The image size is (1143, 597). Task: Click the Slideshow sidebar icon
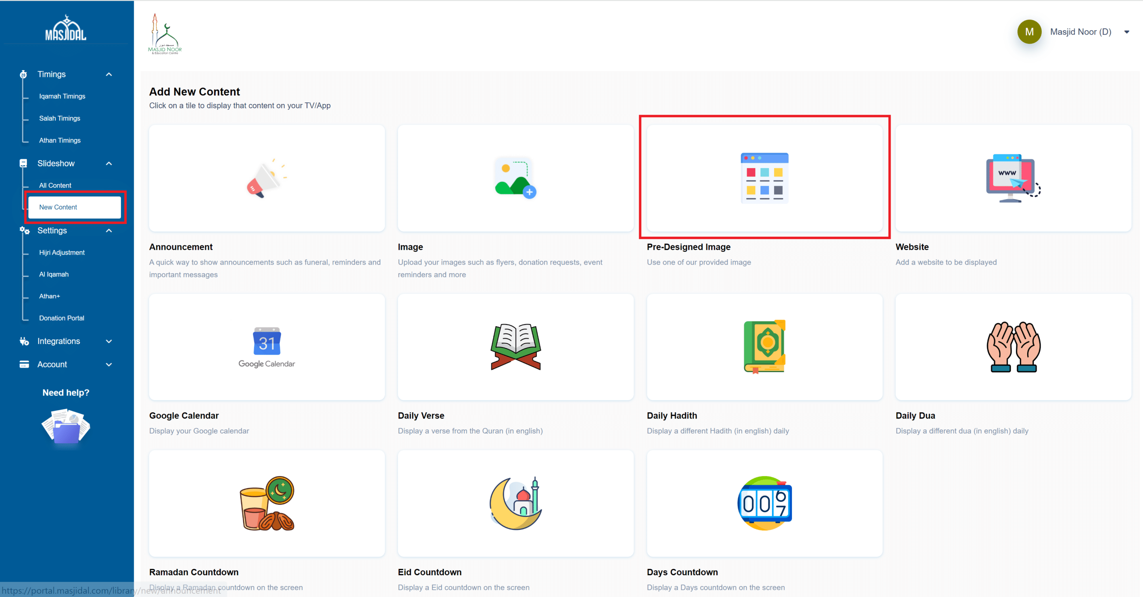point(23,163)
